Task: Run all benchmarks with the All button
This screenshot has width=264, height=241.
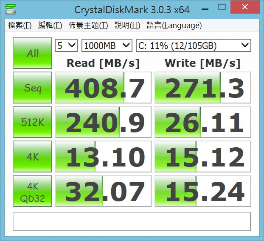Action: pos(33,53)
